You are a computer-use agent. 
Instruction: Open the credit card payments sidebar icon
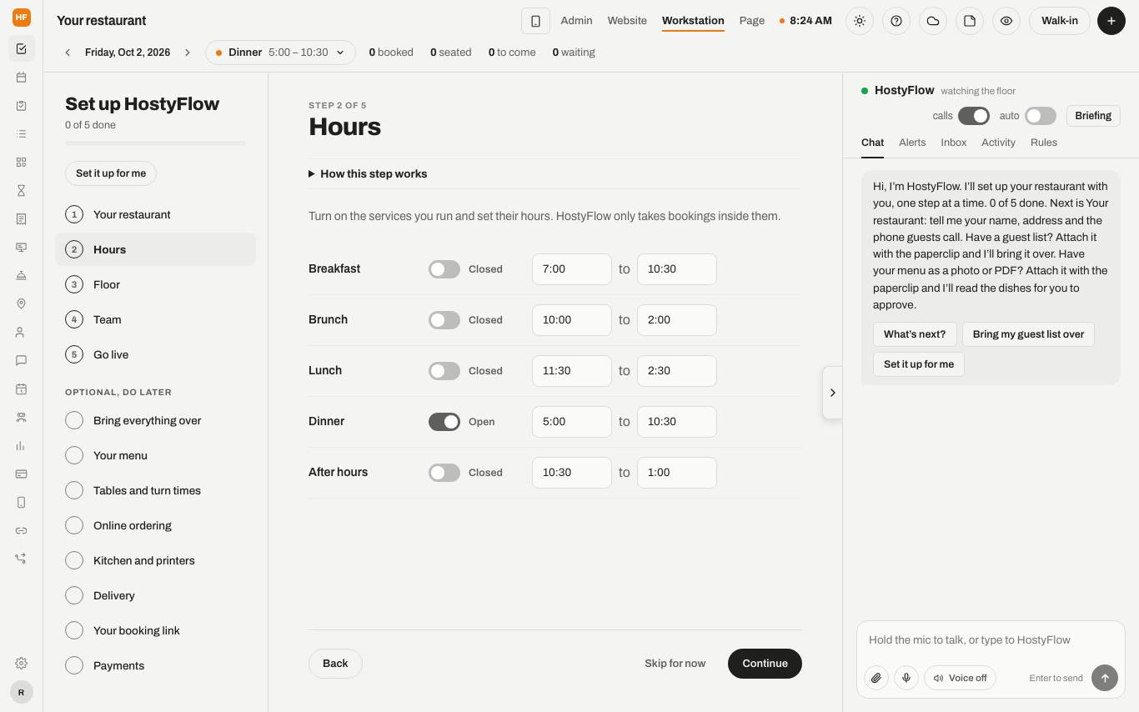coord(21,474)
